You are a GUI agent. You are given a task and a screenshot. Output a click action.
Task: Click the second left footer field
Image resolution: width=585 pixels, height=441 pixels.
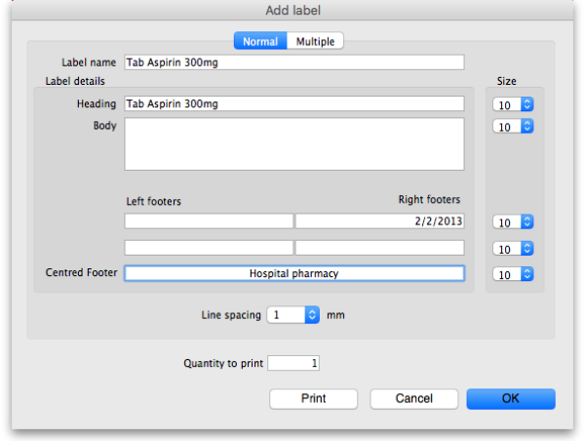coord(209,248)
